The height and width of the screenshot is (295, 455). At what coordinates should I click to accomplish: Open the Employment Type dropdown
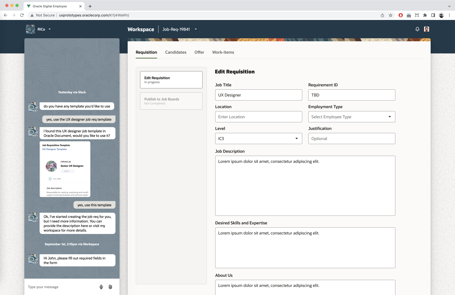351,117
